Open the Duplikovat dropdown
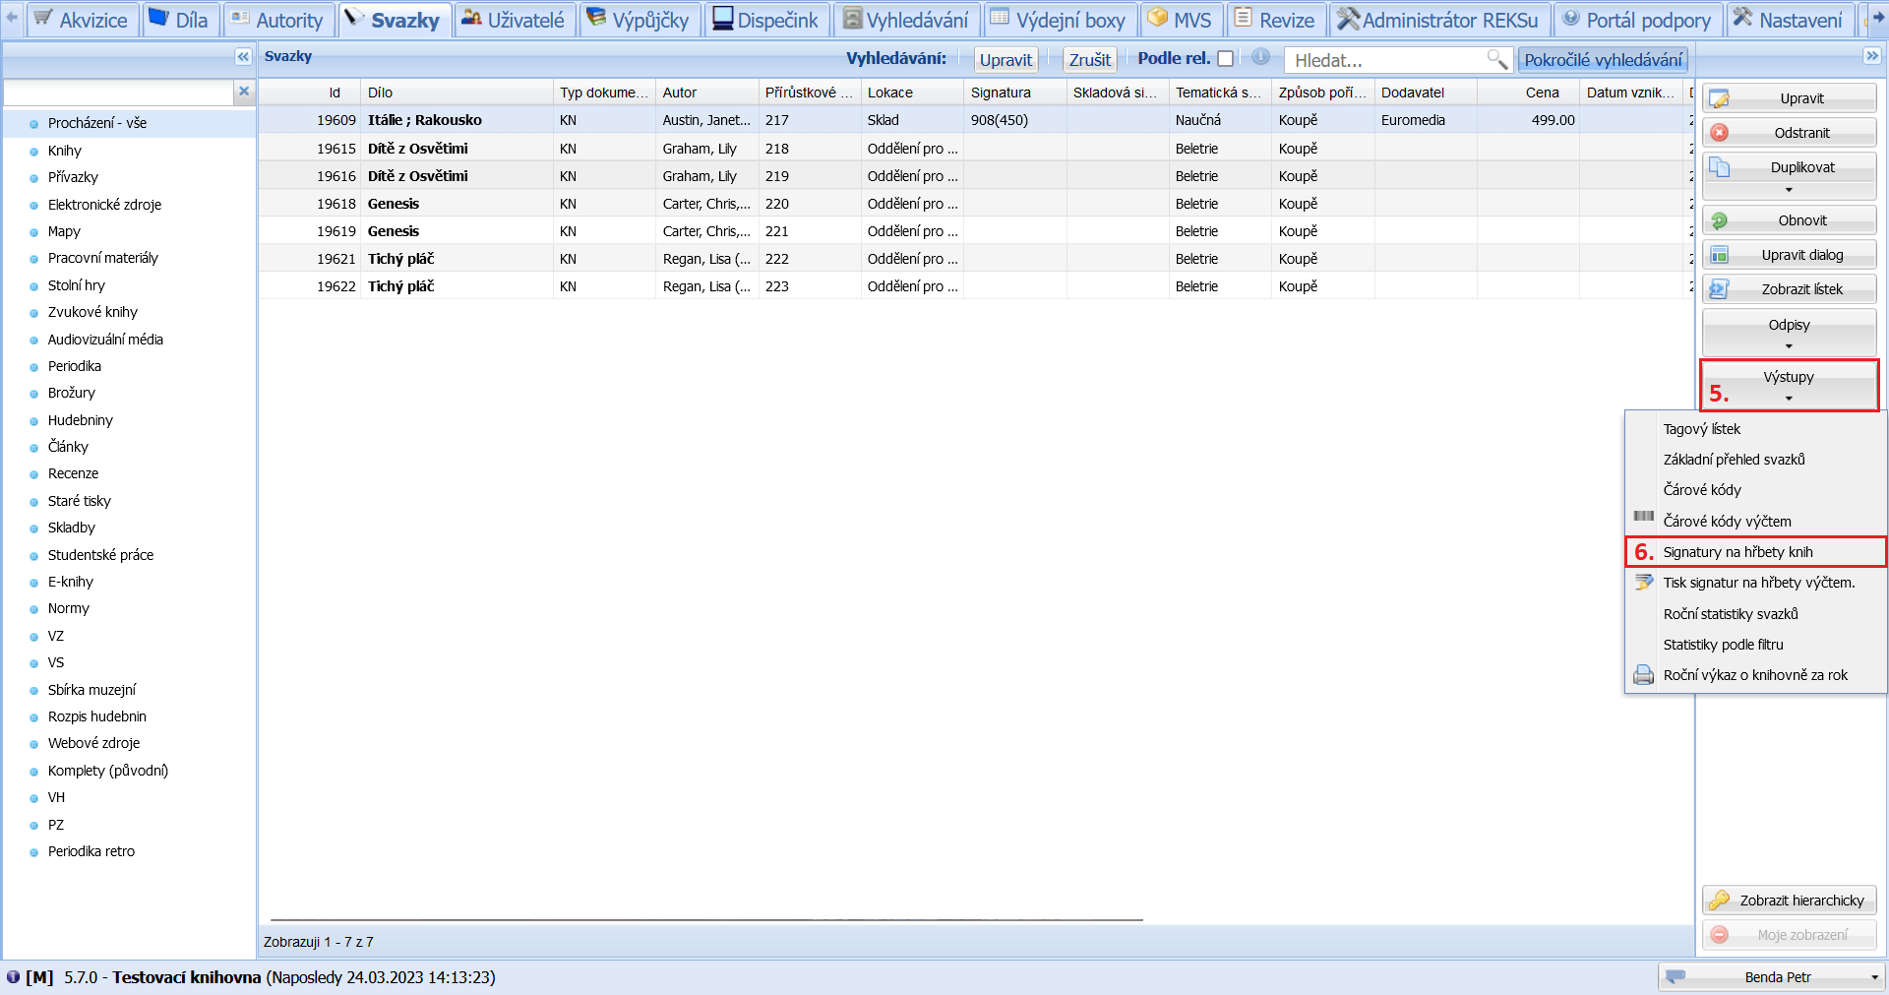The image size is (1889, 995). pos(1789,176)
